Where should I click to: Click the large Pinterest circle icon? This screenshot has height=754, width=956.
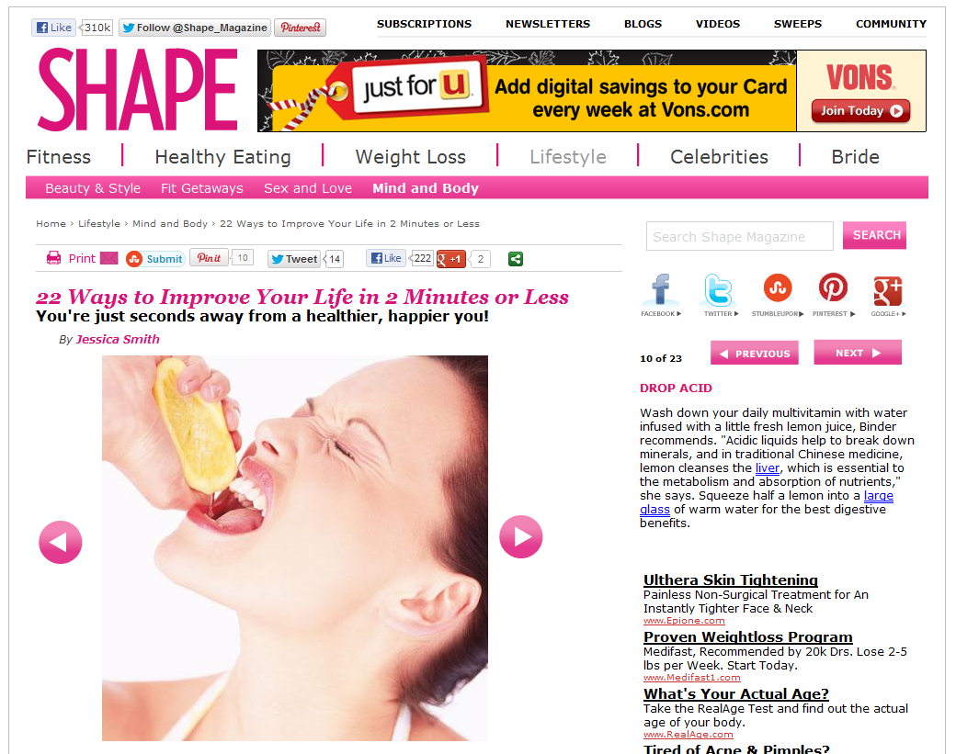833,287
